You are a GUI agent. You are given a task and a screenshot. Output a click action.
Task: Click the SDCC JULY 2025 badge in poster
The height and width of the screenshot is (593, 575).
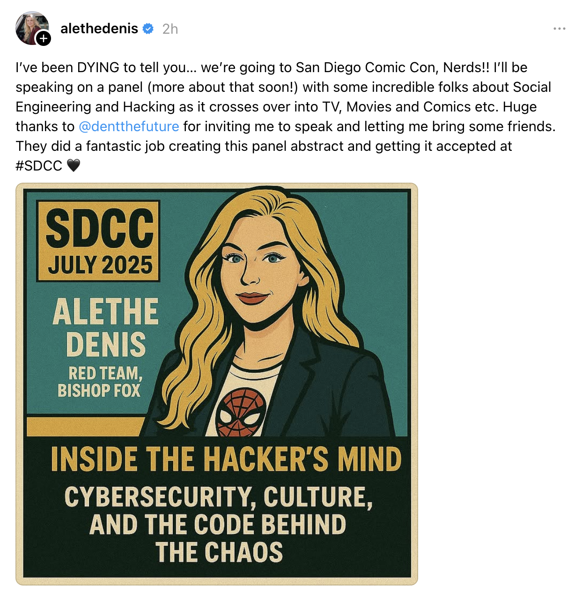click(99, 241)
